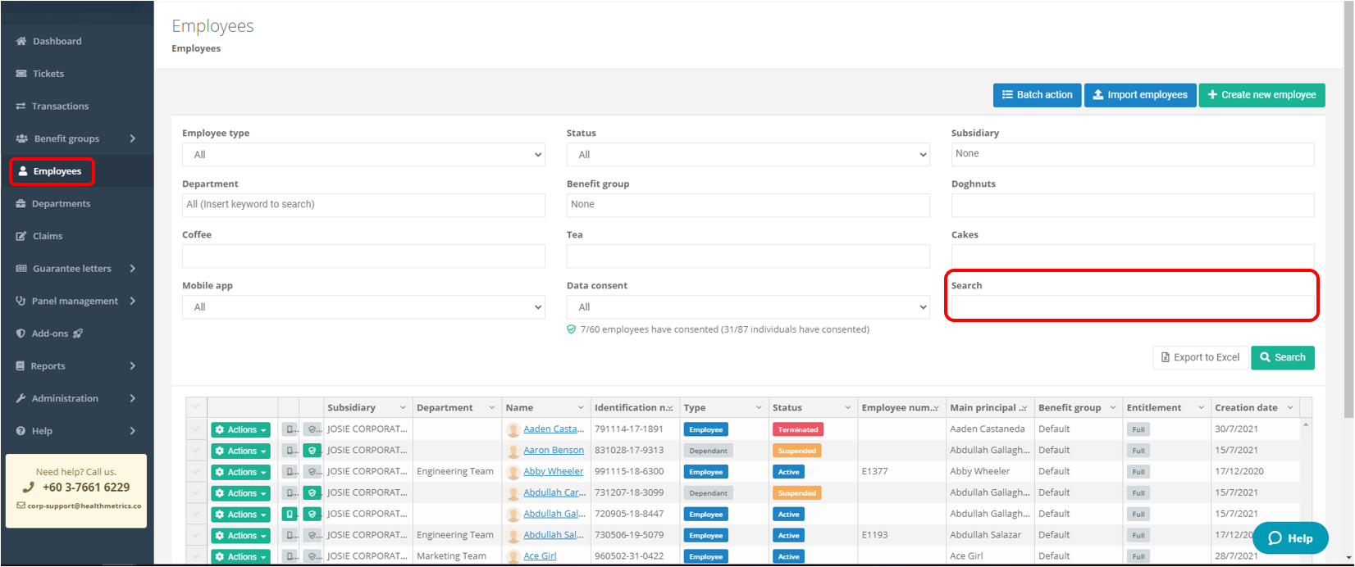The height and width of the screenshot is (567, 1355).
Task: Click the Create new employee button
Action: (1261, 95)
